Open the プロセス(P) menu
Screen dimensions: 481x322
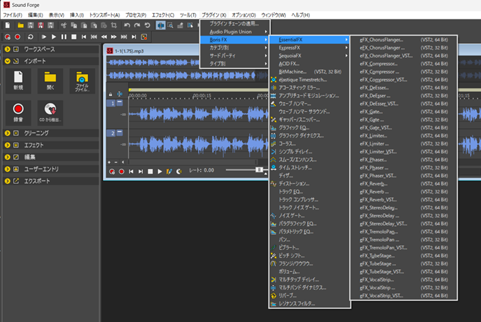pos(135,15)
